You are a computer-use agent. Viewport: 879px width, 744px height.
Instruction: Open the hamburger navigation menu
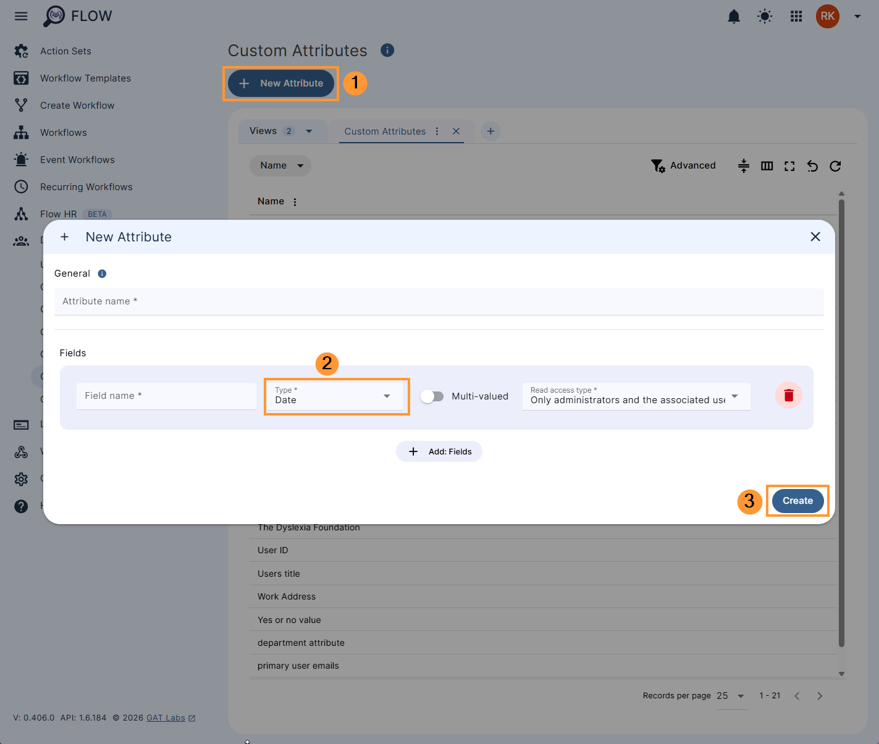click(21, 16)
